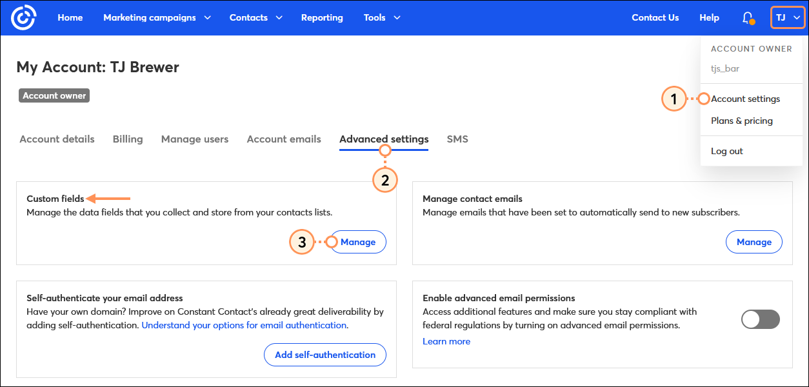Open the notifications bell icon
This screenshot has width=809, height=387.
748,18
